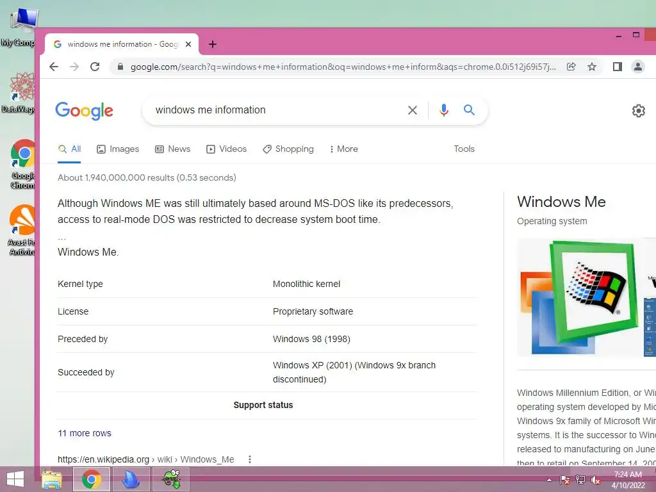Screen dimensions: 656x492
Task: Open the taskbar clock and date
Action: (628, 480)
